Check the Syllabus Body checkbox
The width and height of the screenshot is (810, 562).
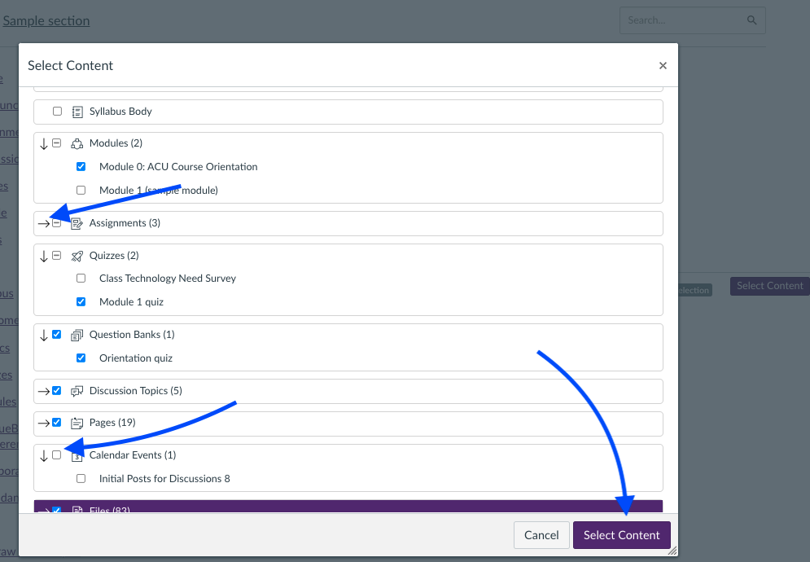pos(57,112)
